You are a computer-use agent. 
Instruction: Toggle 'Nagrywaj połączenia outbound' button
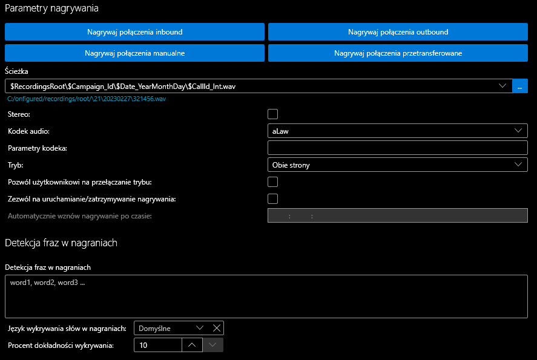[398, 31]
